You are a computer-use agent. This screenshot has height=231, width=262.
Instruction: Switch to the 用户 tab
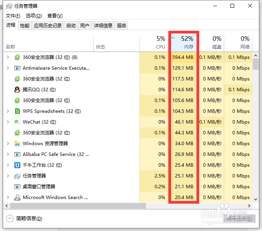[84, 26]
